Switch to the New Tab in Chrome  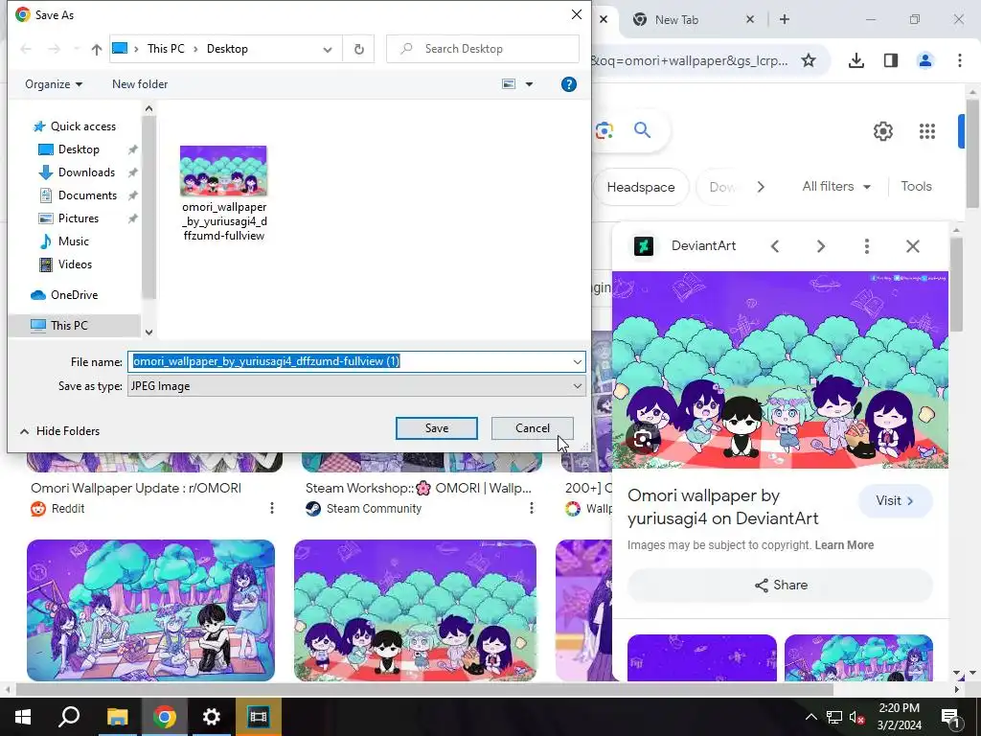(677, 20)
